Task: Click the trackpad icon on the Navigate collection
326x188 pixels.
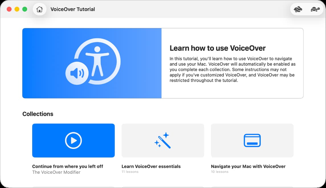Action: pyautogui.click(x=252, y=140)
